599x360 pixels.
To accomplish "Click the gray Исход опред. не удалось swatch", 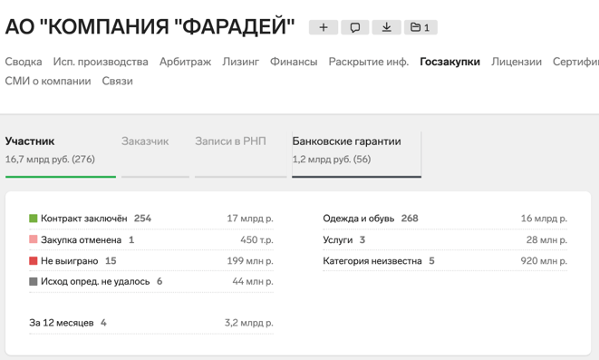I will tap(34, 281).
